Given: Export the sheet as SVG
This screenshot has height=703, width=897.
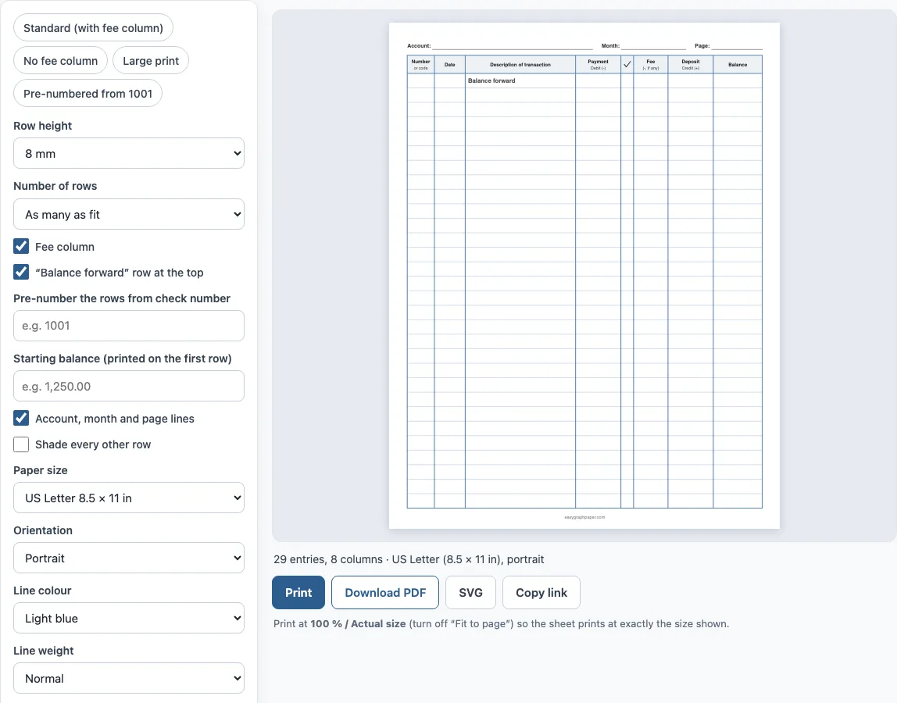Looking at the screenshot, I should point(471,593).
